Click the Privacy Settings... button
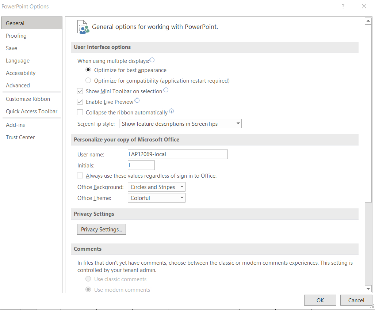 (x=102, y=229)
